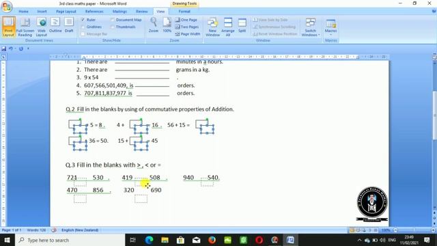Open the References tab
Viewport: 437px width, 246px height.
tap(94, 12)
